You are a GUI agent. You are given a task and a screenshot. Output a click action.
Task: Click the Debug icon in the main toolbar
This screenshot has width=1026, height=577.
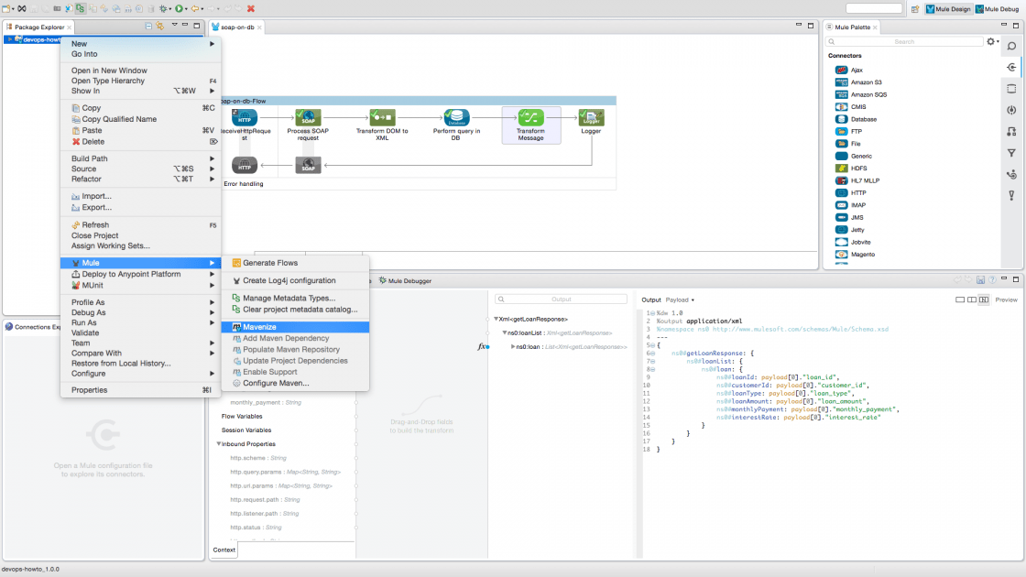(164, 10)
